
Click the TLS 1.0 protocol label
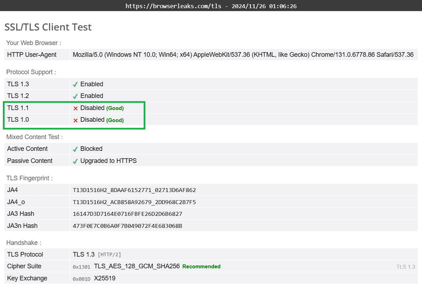click(18, 120)
